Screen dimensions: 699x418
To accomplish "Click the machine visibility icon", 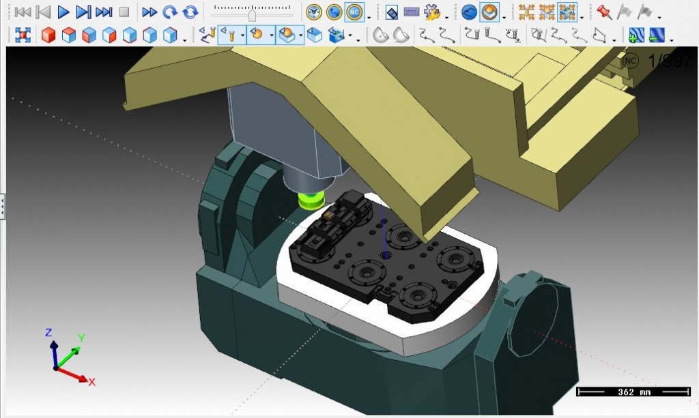I will pos(337,35).
